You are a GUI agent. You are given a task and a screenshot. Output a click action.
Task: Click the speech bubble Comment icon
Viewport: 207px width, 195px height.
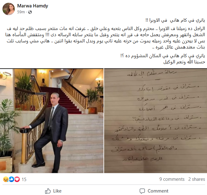142,191
